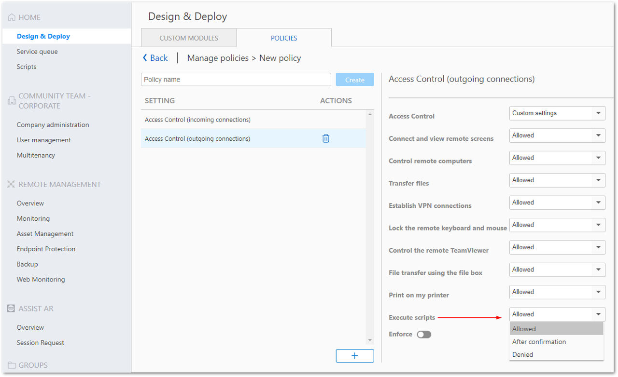Switch to the Policies tab

[x=284, y=38]
